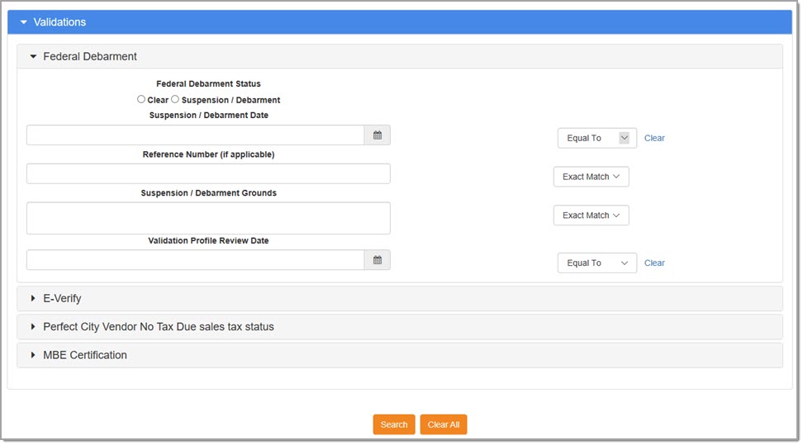This screenshot has height=445, width=803.
Task: Clear the Suspension / Debarment Date filter
Action: click(654, 138)
